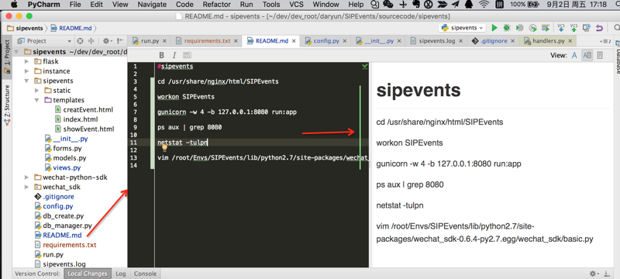
Task: Select the Console tab in Version Control
Action: pos(145,274)
